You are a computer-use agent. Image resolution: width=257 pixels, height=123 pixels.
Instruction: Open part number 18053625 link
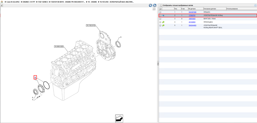click(192, 19)
